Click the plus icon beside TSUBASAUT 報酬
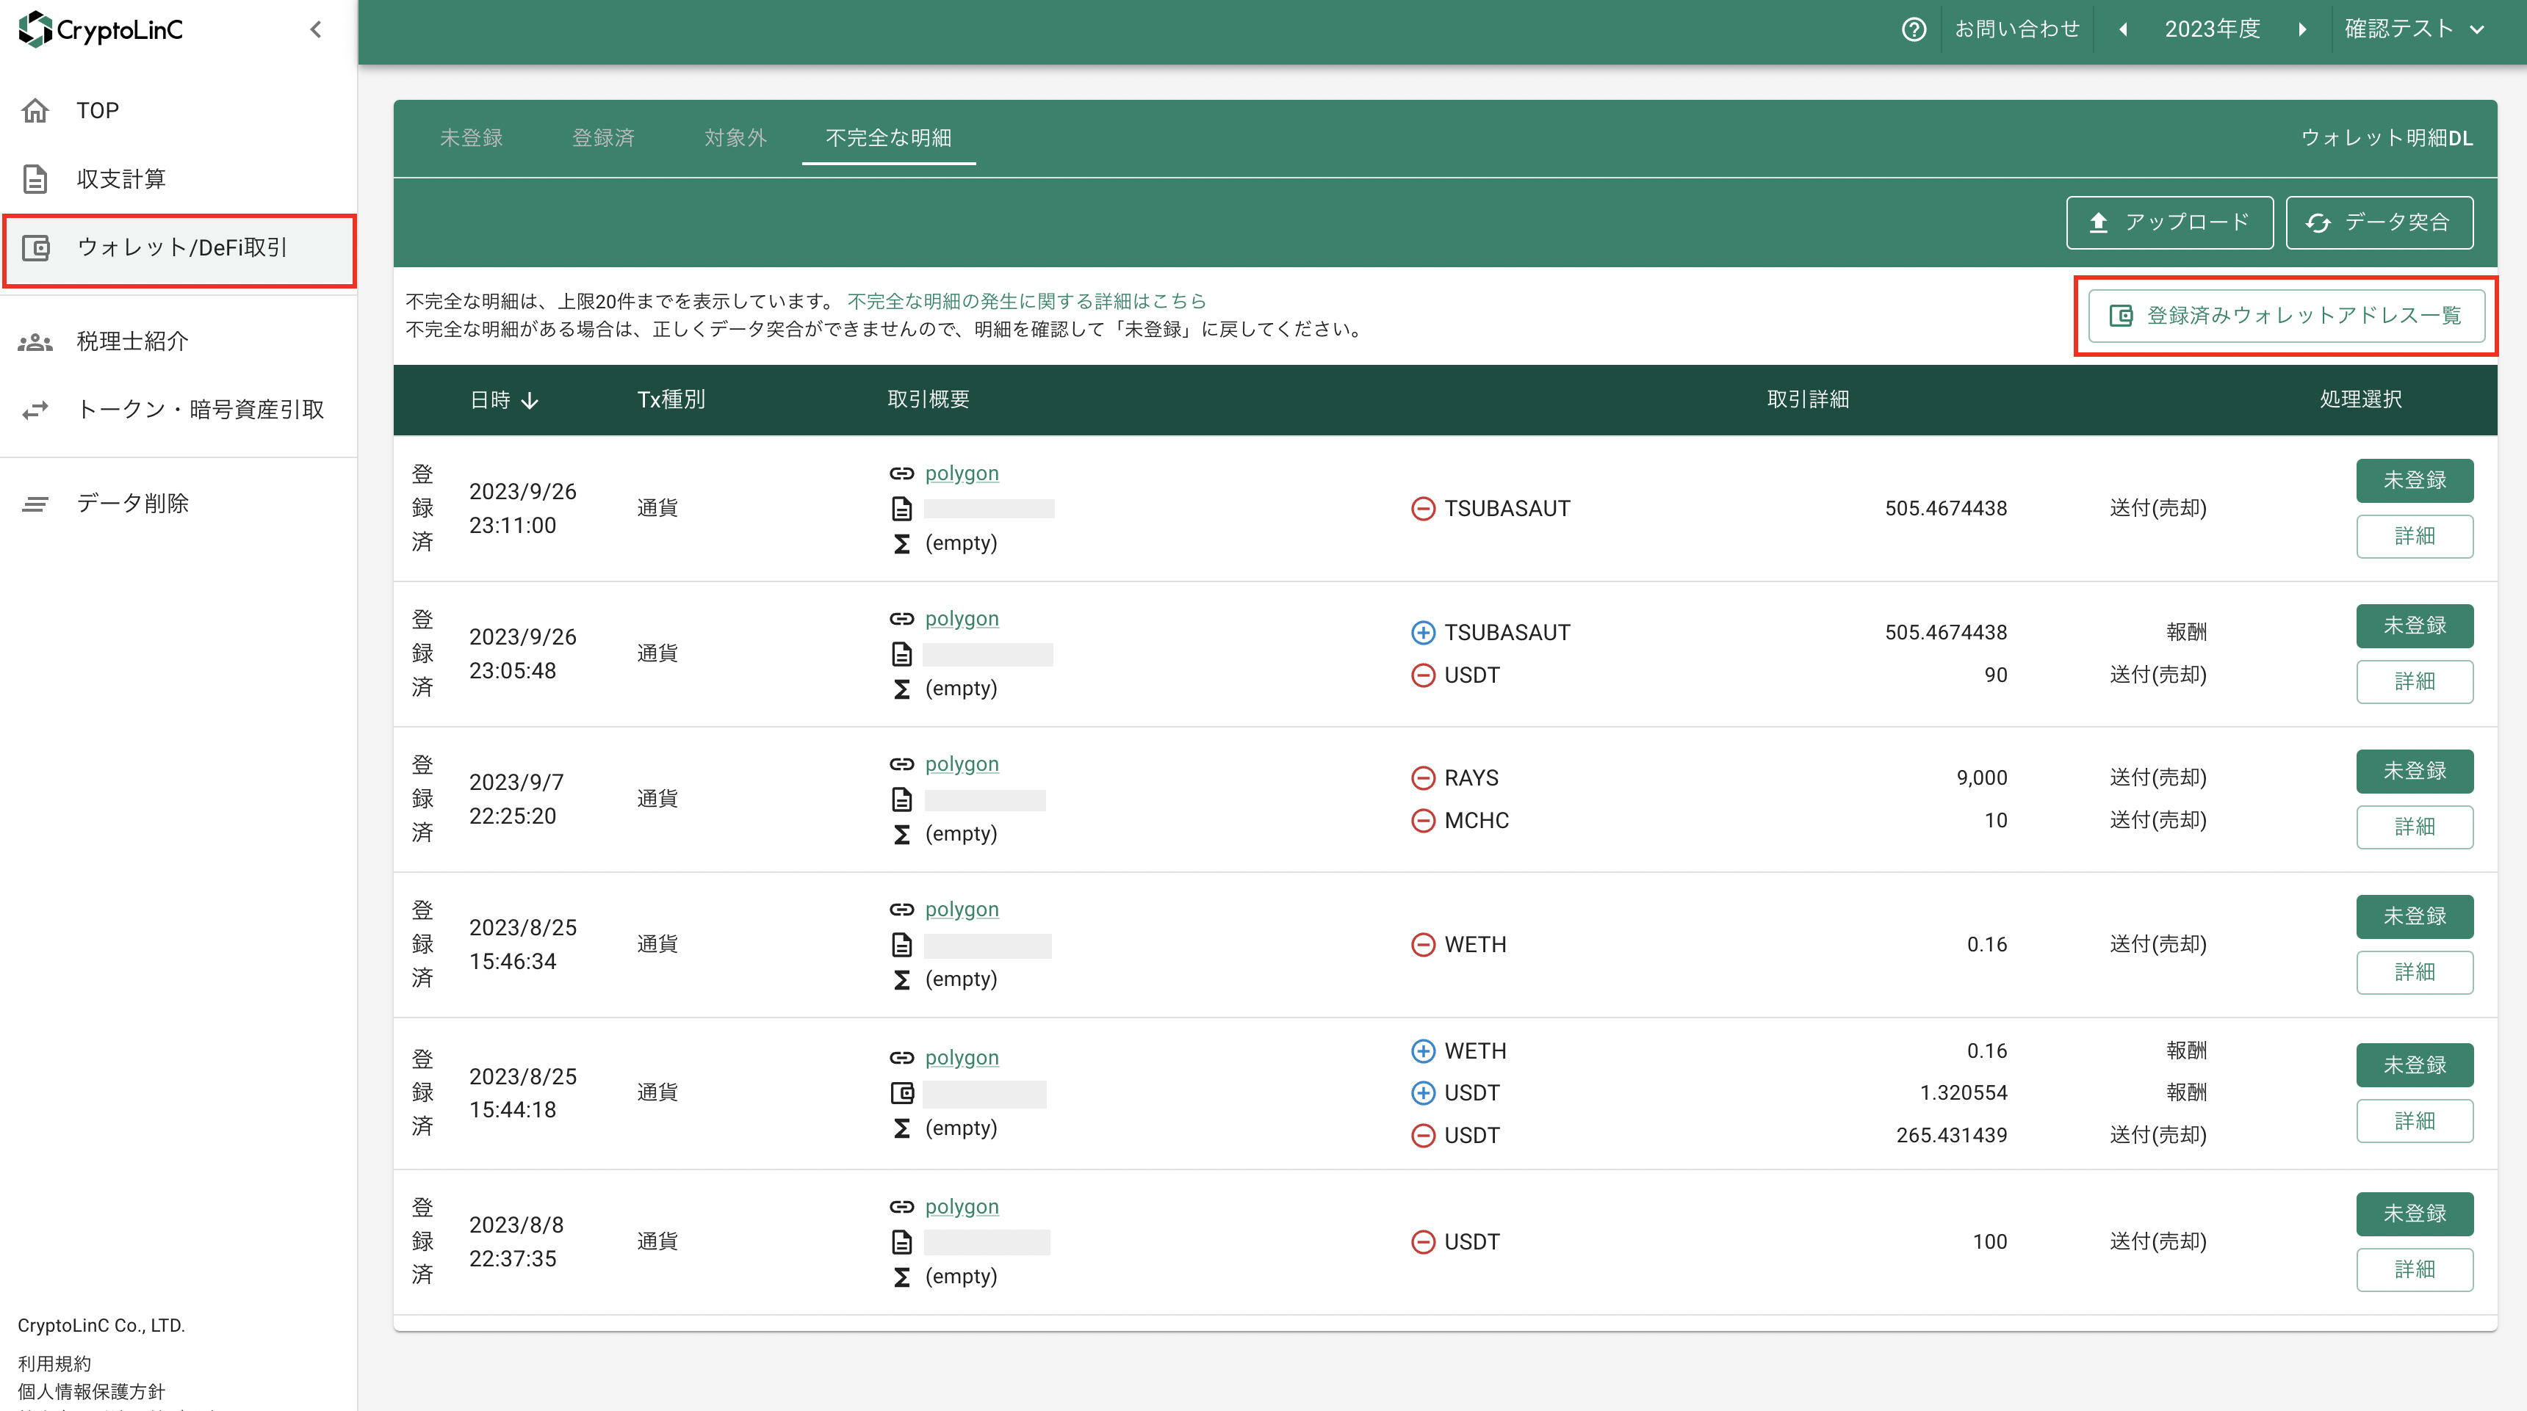Image resolution: width=2527 pixels, height=1411 pixels. tap(1422, 632)
